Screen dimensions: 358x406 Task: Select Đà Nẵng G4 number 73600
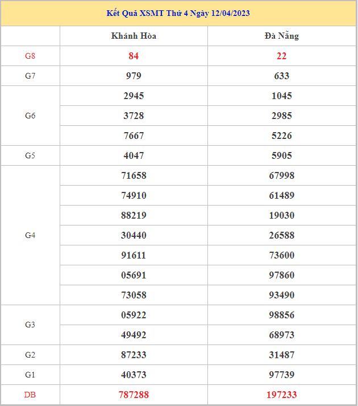[x=281, y=255]
